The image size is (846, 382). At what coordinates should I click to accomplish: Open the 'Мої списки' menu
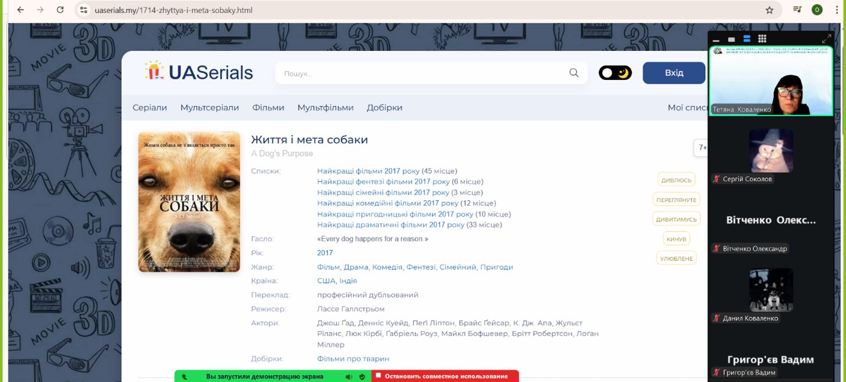687,108
